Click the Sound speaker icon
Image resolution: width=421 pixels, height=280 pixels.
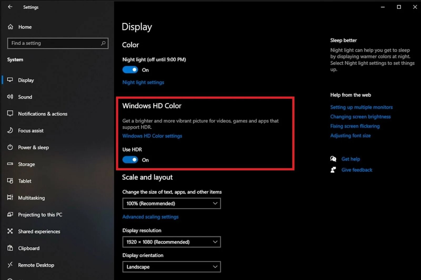click(x=10, y=97)
